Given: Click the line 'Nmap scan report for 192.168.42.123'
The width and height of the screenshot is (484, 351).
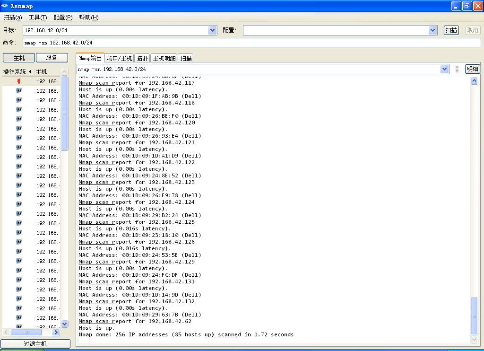Looking at the screenshot, I should click(137, 182).
